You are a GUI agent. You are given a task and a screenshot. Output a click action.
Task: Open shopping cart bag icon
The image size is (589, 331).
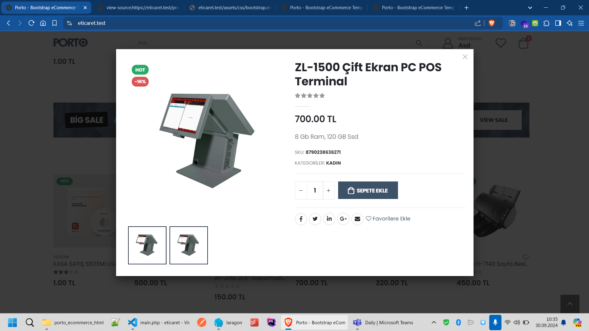click(523, 43)
